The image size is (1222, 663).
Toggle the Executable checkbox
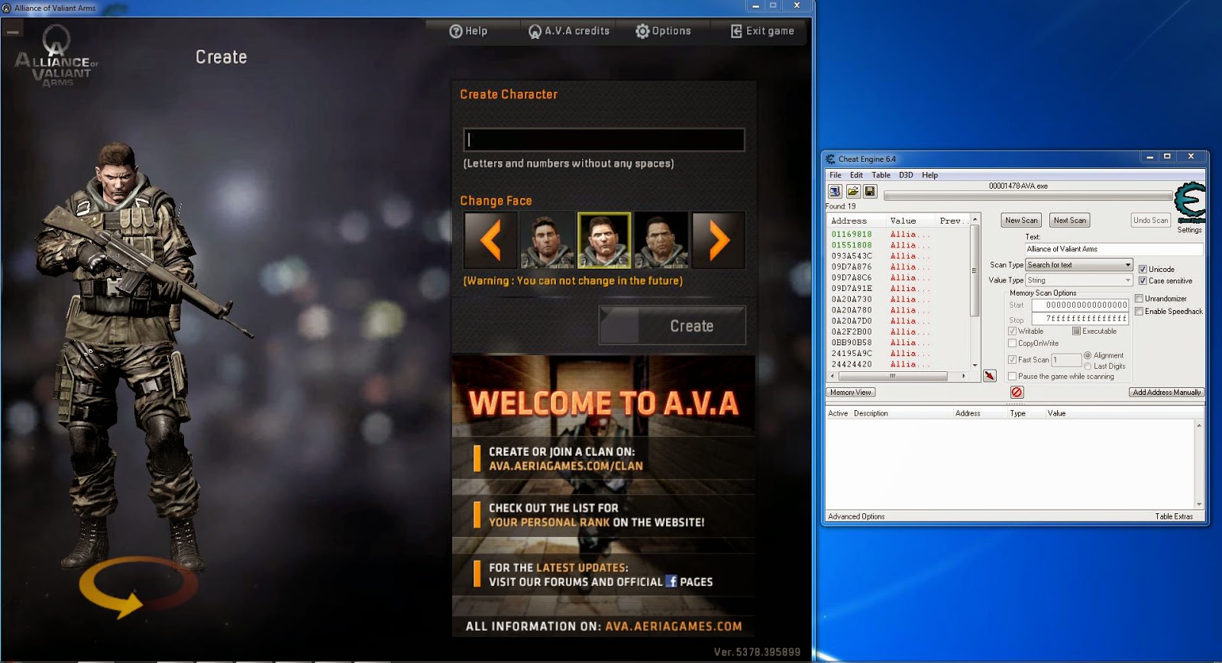point(1076,331)
